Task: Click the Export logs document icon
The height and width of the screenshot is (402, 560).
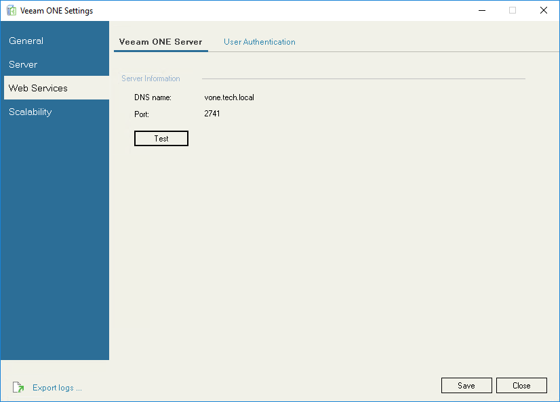Action: pyautogui.click(x=18, y=387)
